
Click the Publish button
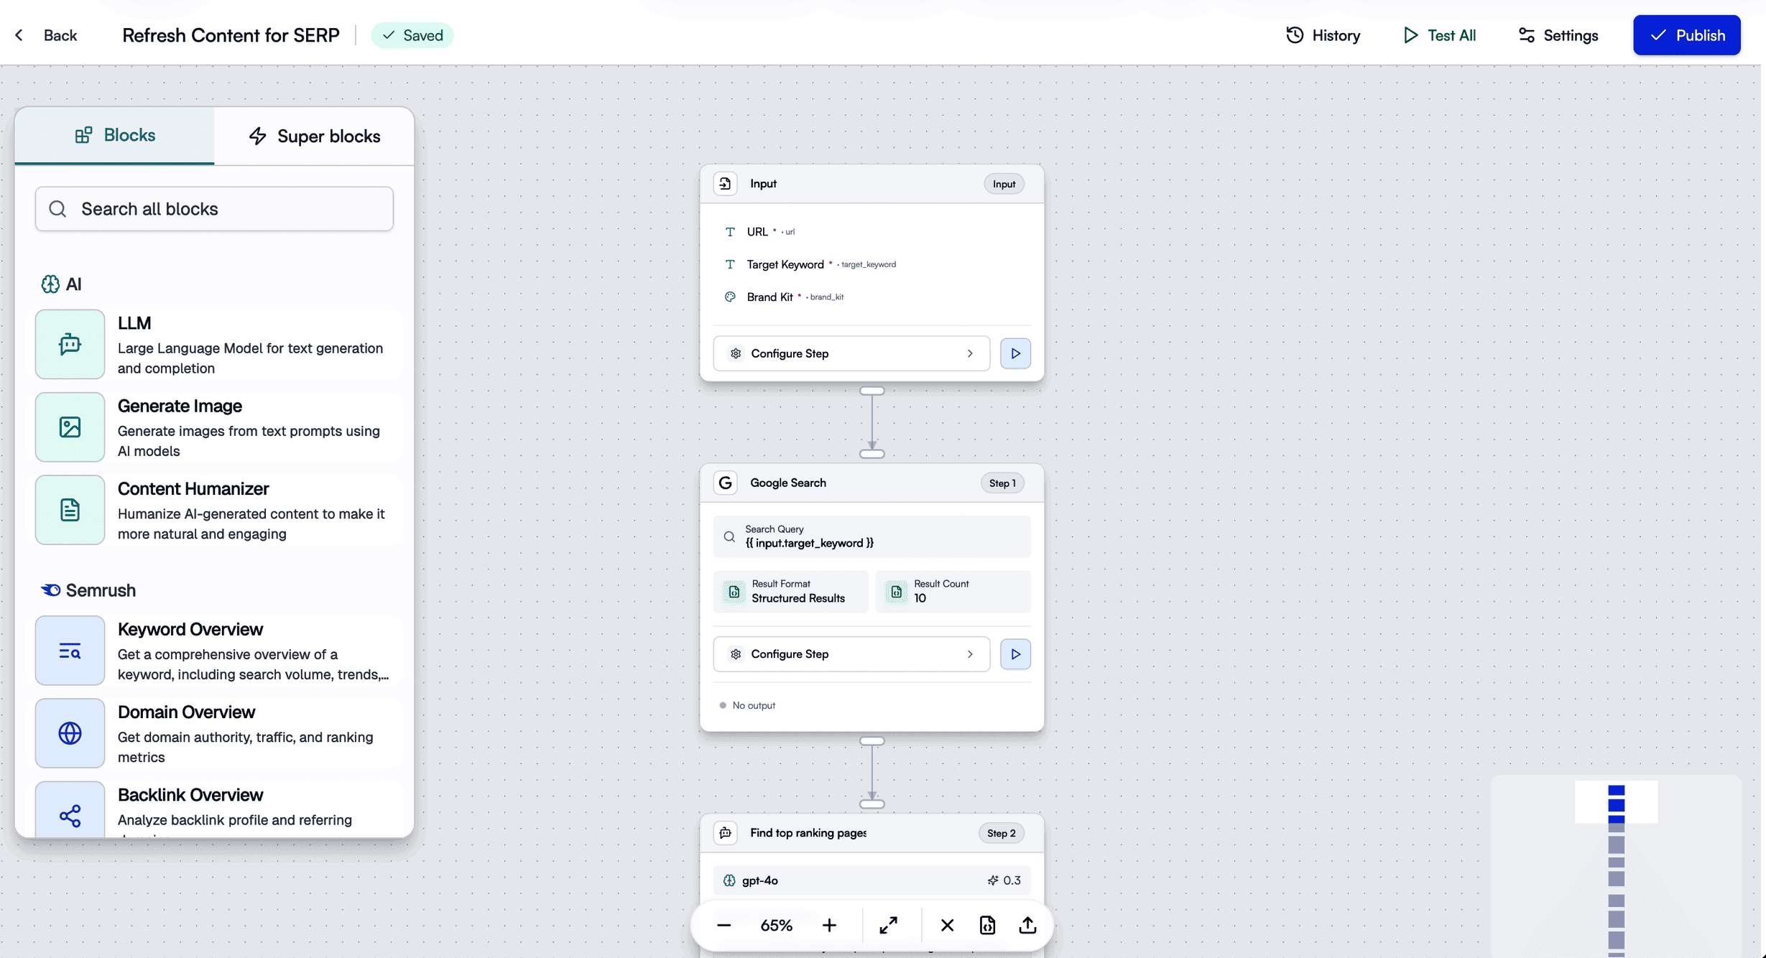(1686, 35)
